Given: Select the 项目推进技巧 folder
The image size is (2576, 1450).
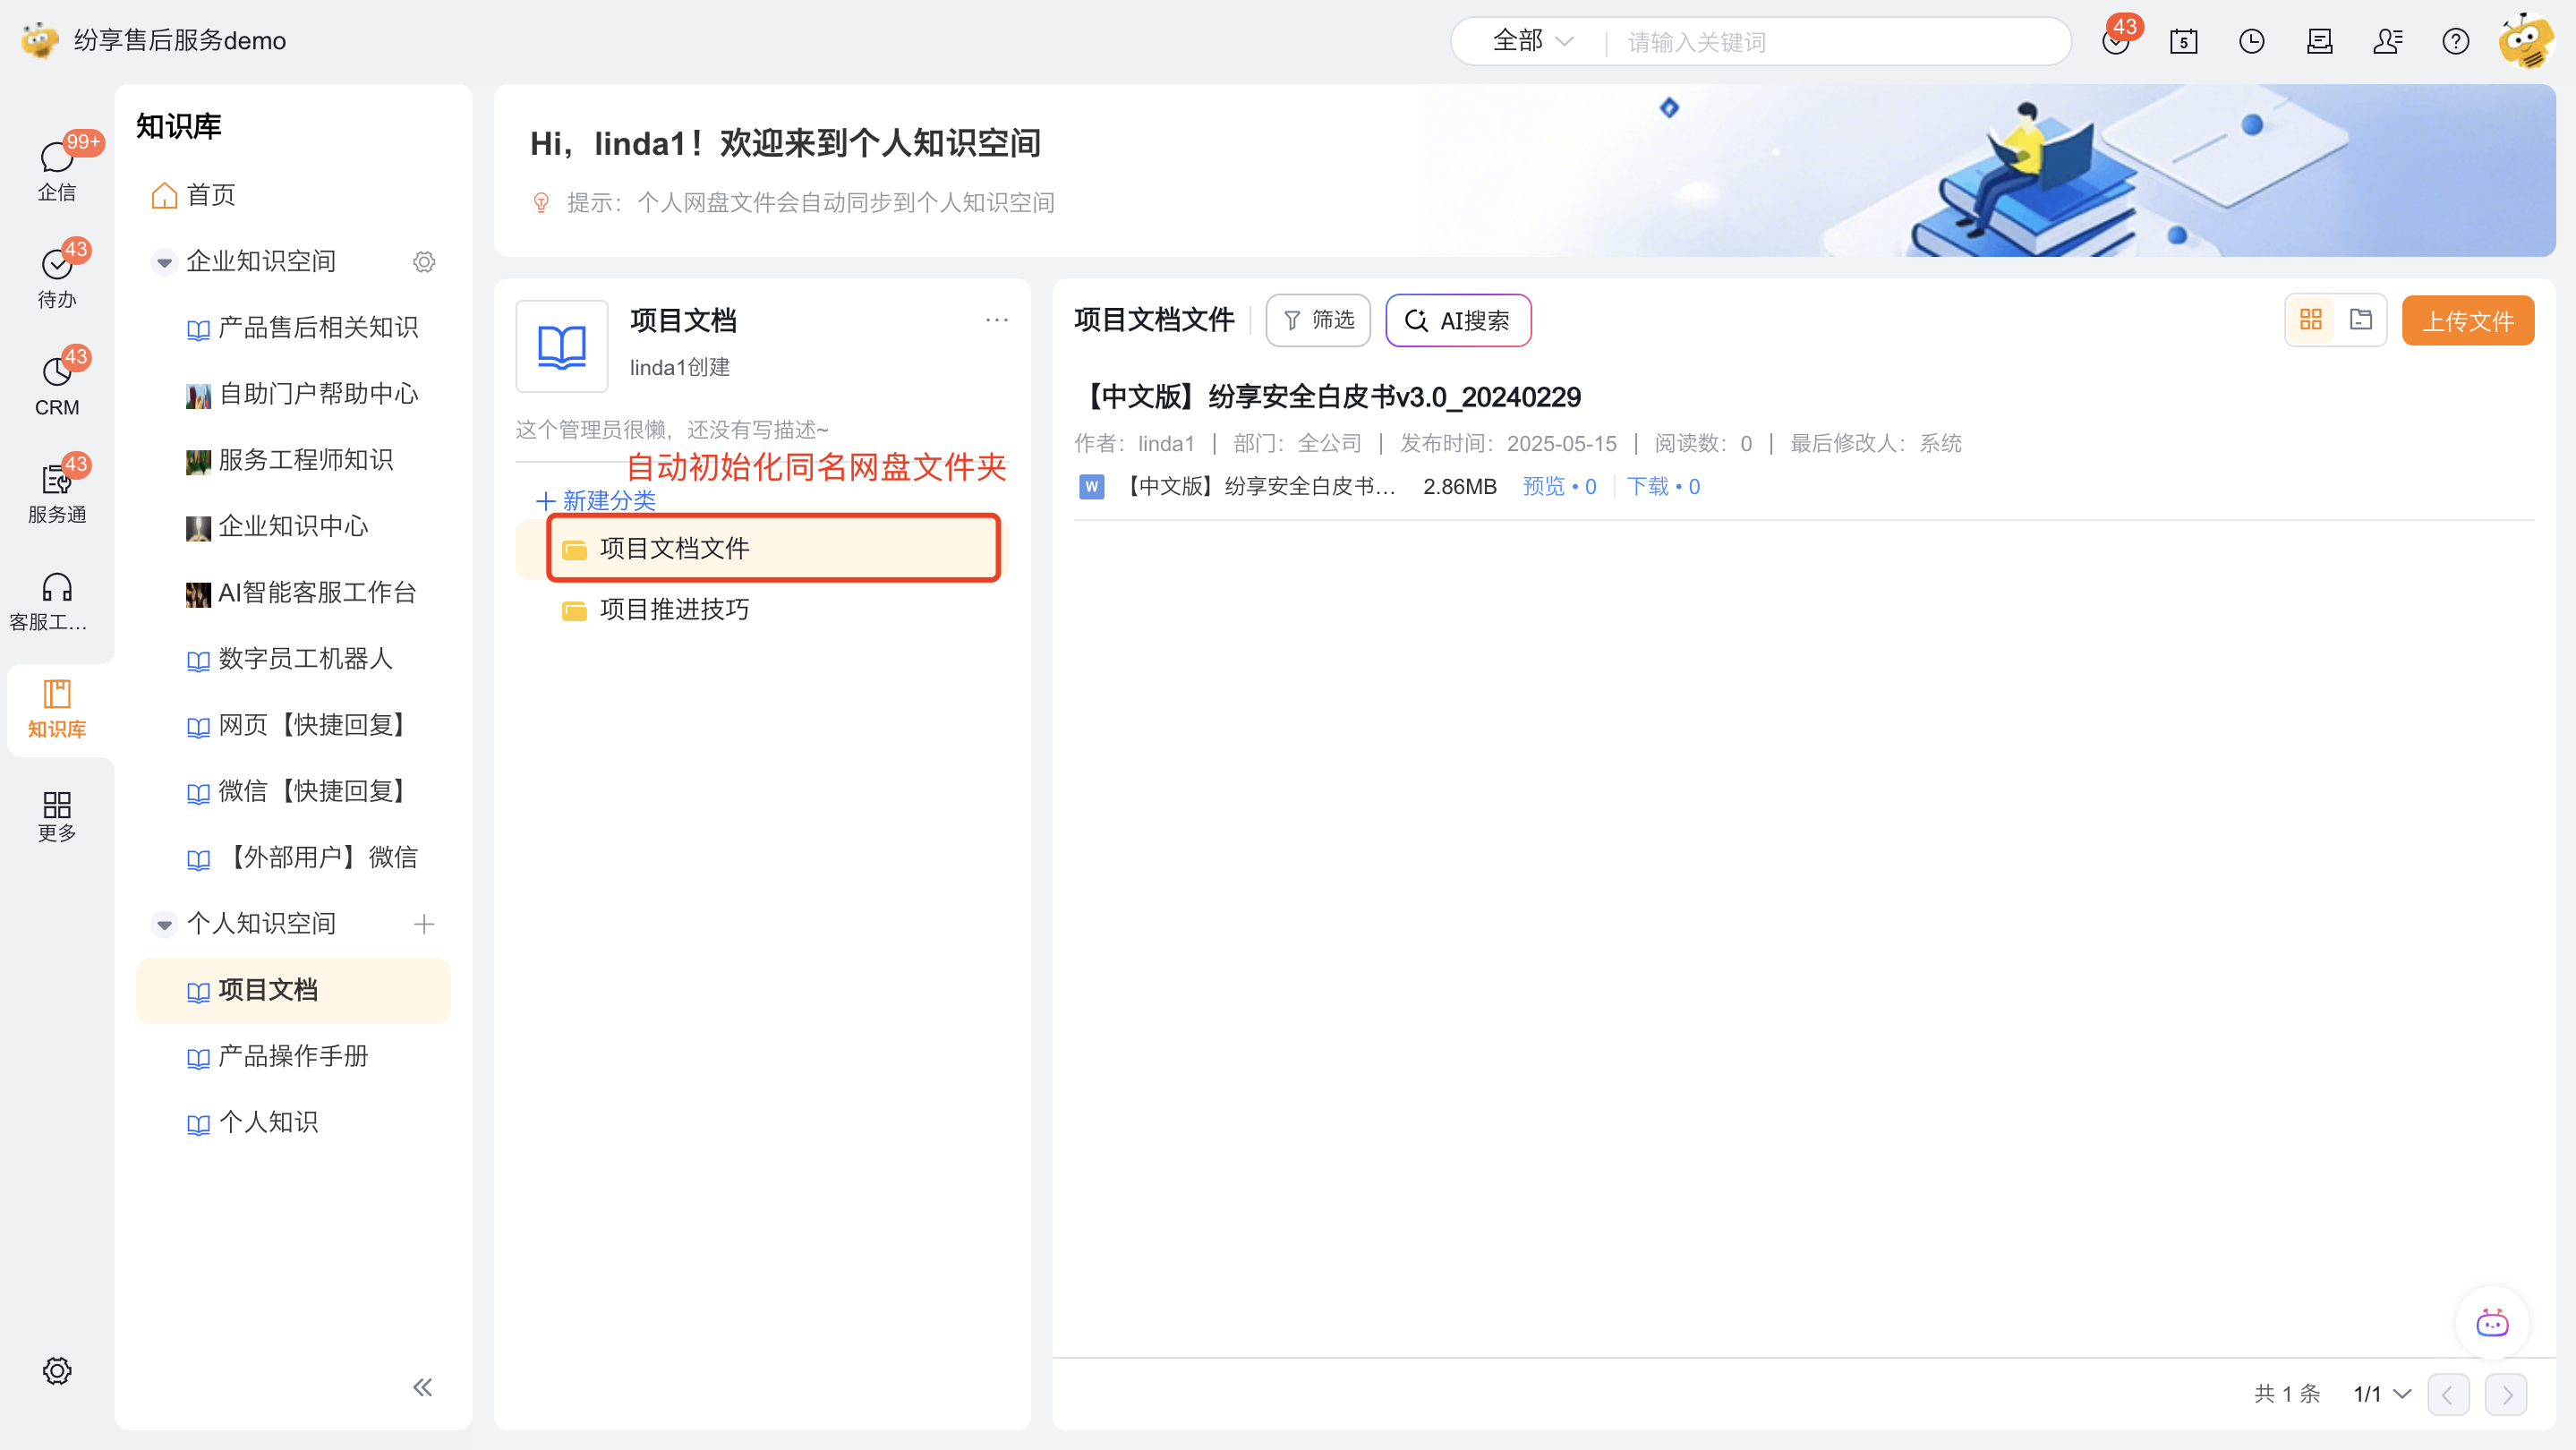Looking at the screenshot, I should (655, 609).
